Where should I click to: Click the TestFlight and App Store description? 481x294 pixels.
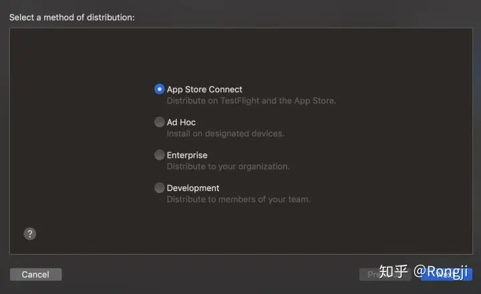pyautogui.click(x=251, y=101)
